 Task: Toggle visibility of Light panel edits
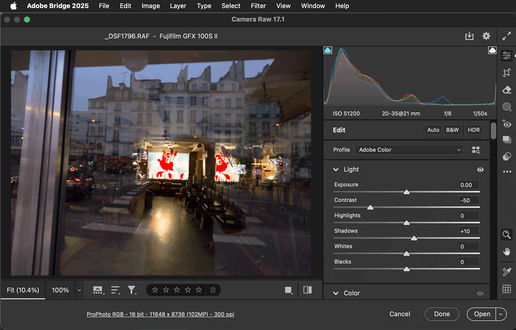480,170
